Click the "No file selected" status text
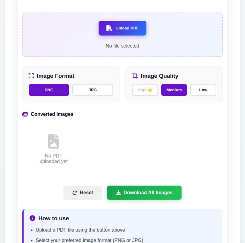The height and width of the screenshot is (243, 245). pos(122,46)
